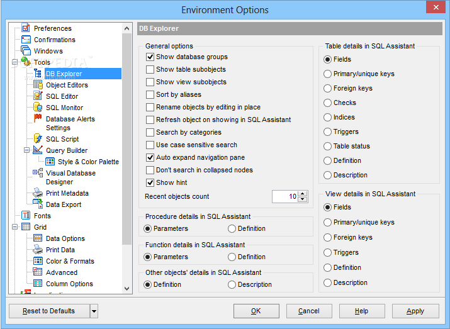450x329 pixels.
Task: Click the Fonts icon in tree
Action: point(26,216)
